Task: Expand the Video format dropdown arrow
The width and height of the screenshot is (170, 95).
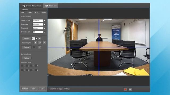Action: [45, 21]
